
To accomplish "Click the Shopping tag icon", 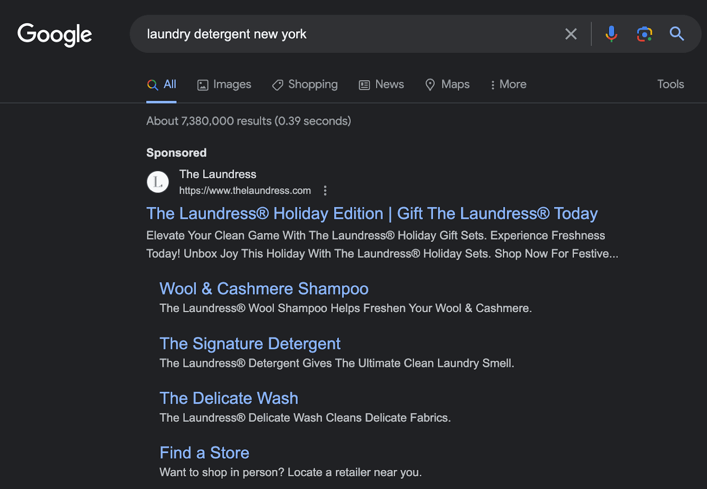I will [277, 85].
